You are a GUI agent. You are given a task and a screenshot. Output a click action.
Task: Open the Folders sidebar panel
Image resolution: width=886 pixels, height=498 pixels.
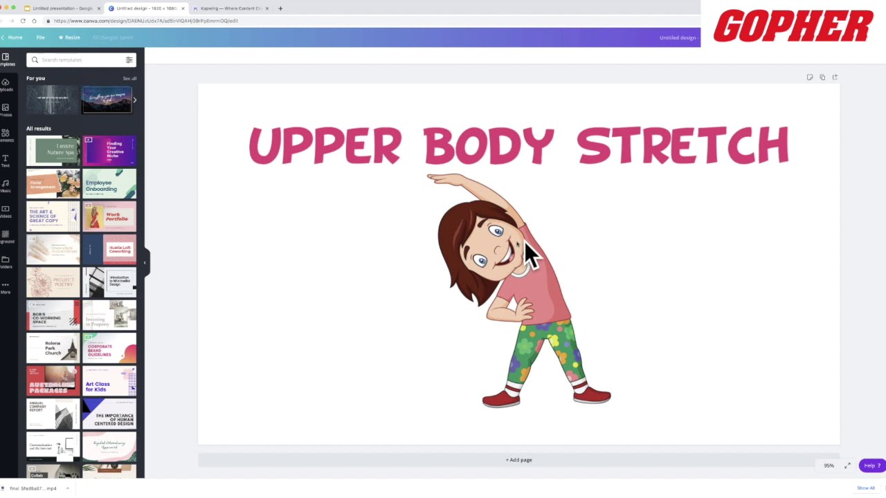[x=6, y=262]
